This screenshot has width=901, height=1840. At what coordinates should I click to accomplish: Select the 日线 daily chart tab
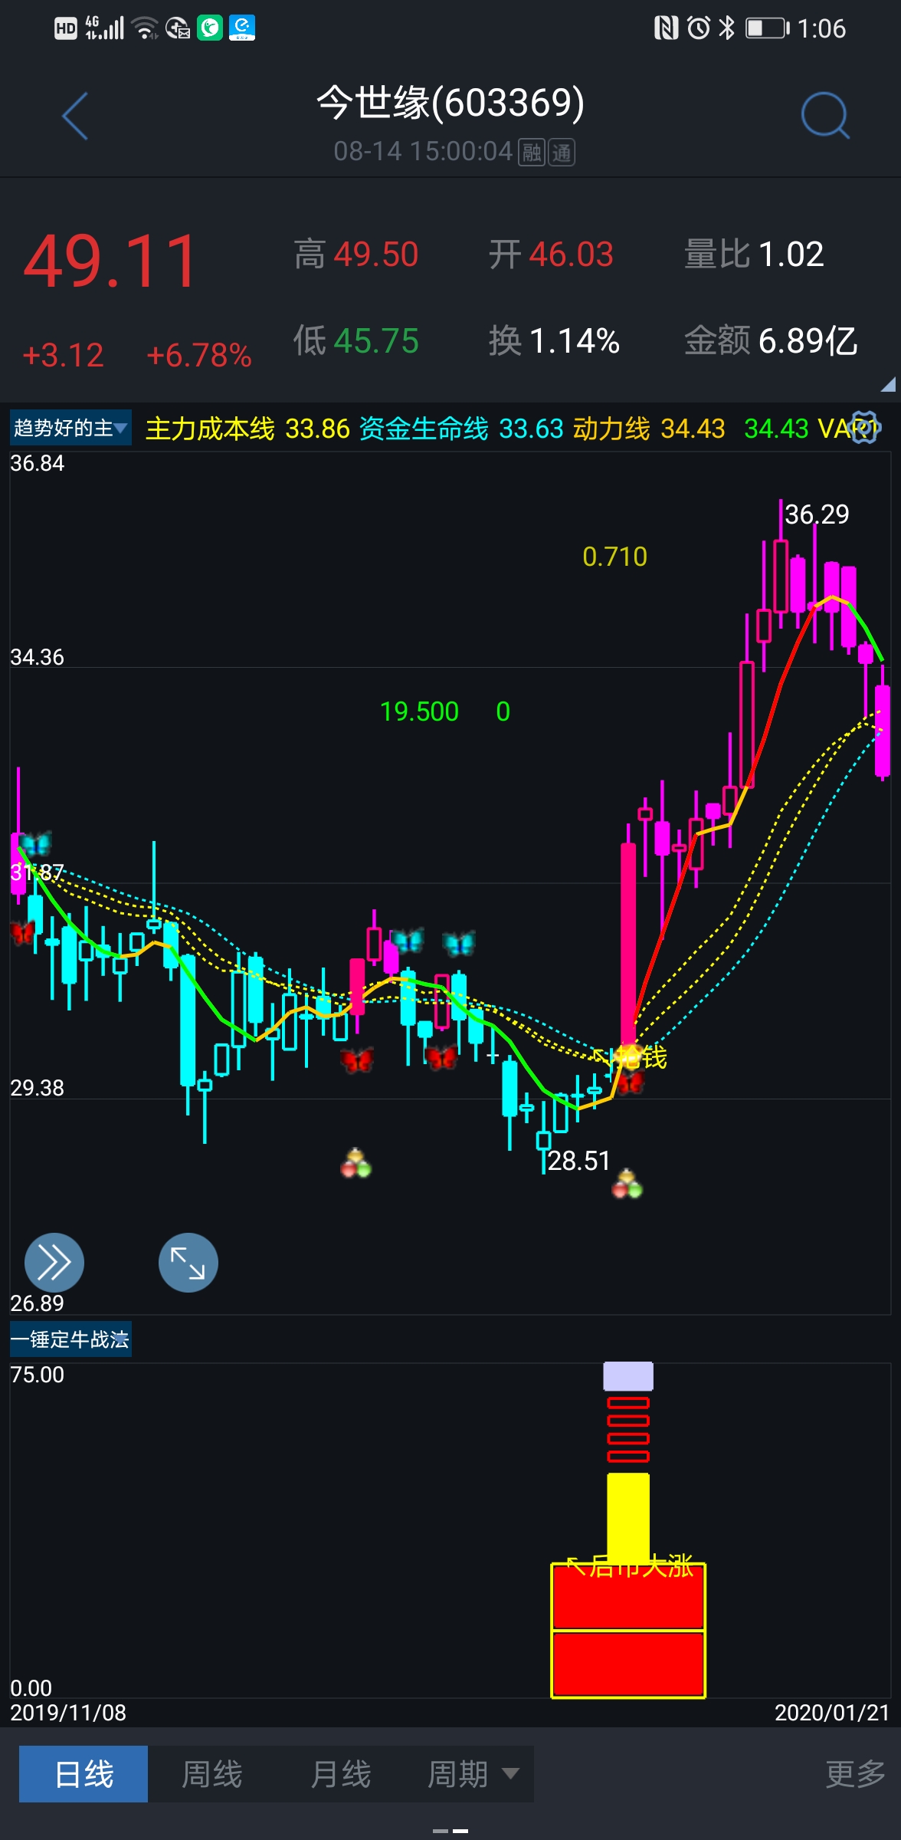[84, 1773]
